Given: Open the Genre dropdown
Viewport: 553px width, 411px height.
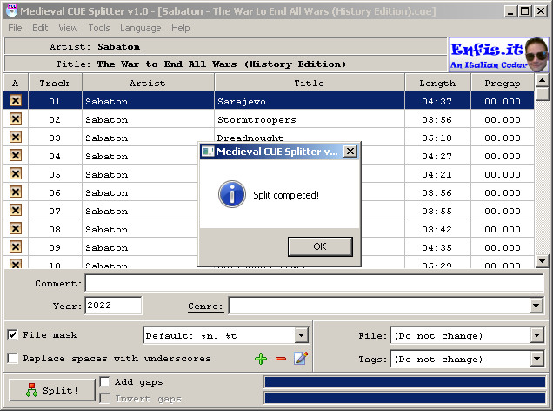Looking at the screenshot, I should [536, 306].
